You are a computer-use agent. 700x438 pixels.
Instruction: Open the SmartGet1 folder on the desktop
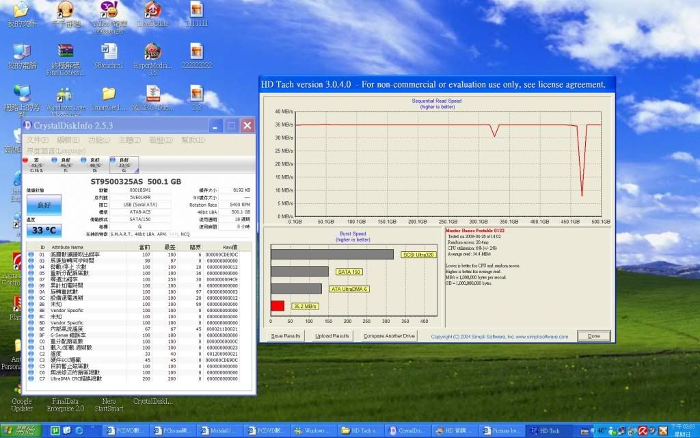pyautogui.click(x=109, y=99)
